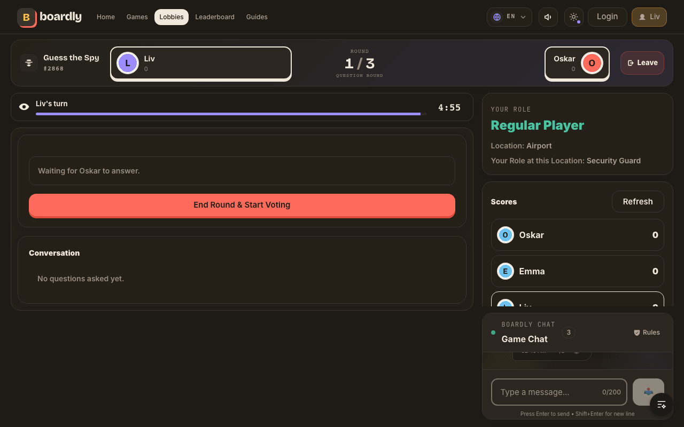Click Oskar's avatar in the Scores list
The image size is (684, 427).
[x=506, y=235]
